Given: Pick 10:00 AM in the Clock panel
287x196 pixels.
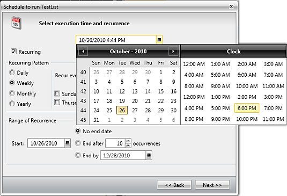Looking at the screenshot, I should (x=247, y=86).
